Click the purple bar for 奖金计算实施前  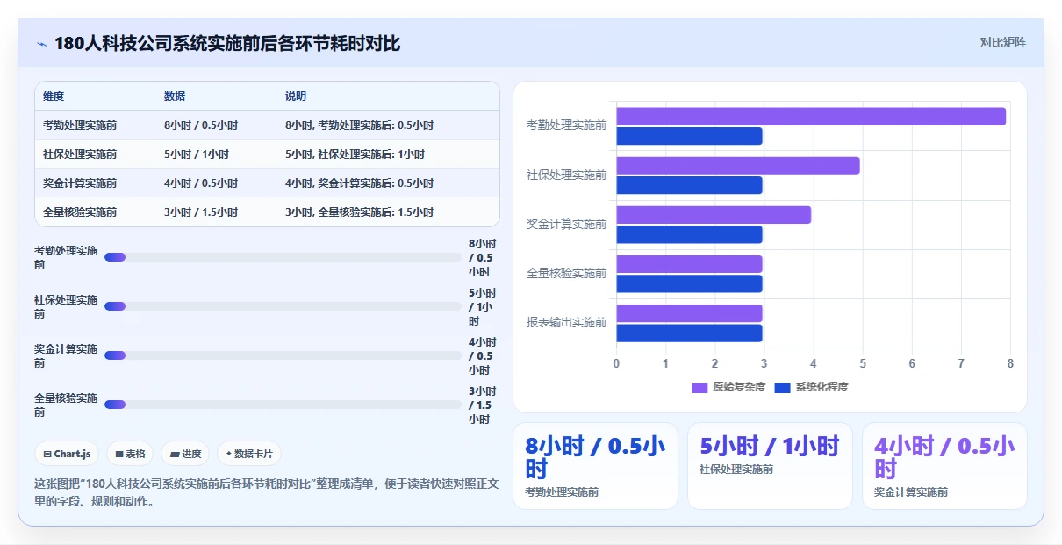click(714, 214)
